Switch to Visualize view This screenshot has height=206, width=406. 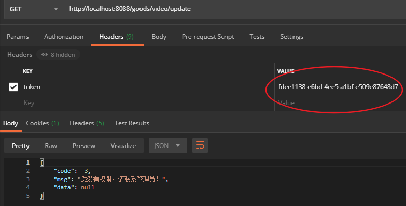click(123, 146)
